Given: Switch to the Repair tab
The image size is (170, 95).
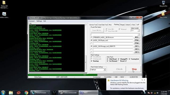Looking at the screenshot, I should tap(122, 25).
